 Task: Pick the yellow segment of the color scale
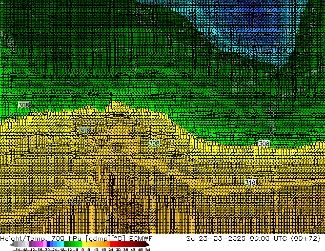click(86, 244)
